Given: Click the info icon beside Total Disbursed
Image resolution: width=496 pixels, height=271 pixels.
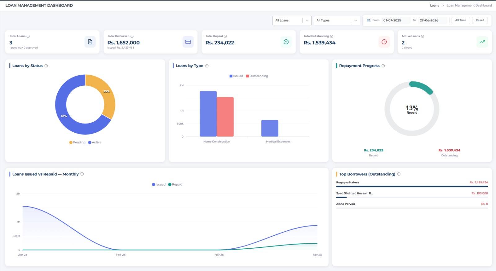Looking at the screenshot, I should (132, 36).
